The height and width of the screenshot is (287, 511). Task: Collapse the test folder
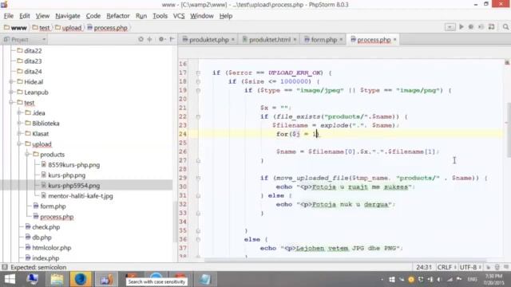tap(11, 103)
